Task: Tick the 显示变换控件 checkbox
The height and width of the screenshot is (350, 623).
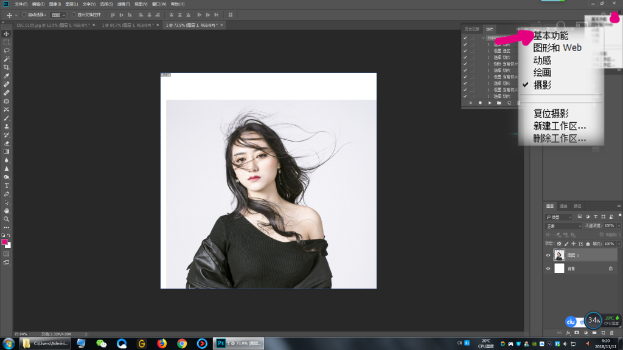Action: pyautogui.click(x=74, y=15)
